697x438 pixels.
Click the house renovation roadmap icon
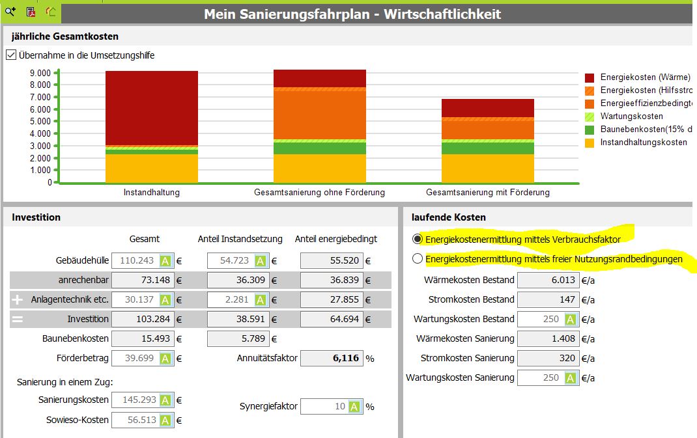pyautogui.click(x=51, y=12)
